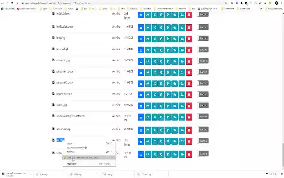Choose Imprimir in the context menu

pos(89,152)
